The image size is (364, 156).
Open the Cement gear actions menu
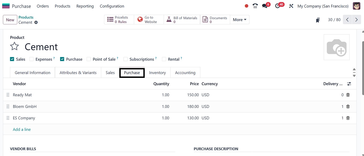(36, 22)
